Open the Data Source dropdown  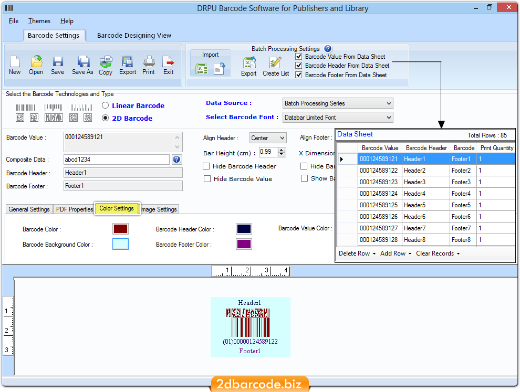point(338,103)
